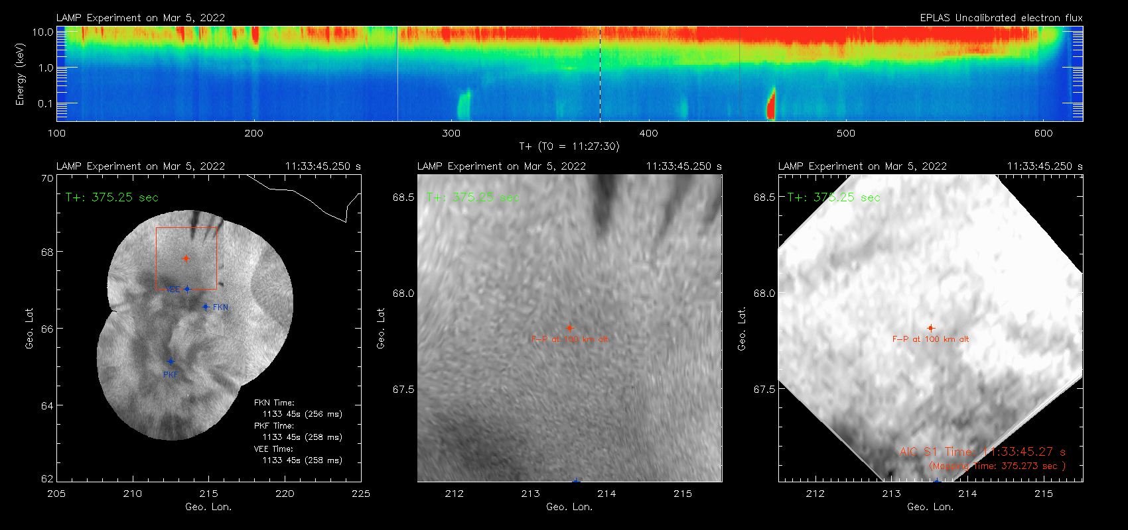Click the dashed white time marker in spectrogram
Screen dimensions: 1128x530
click(600, 74)
